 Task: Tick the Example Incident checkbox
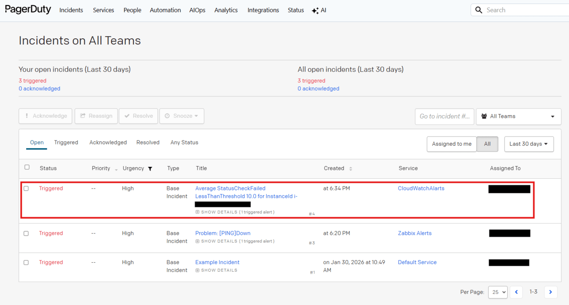[26, 262]
